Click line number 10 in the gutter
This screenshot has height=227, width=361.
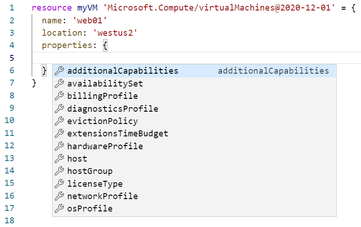(x=11, y=121)
